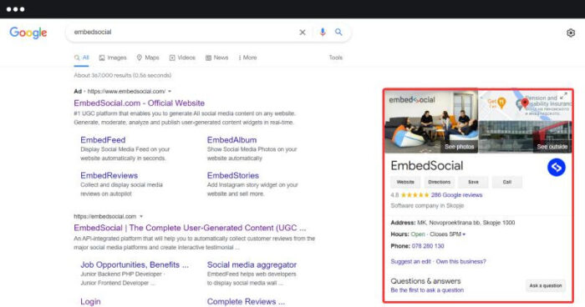Click the 'About 367,000 results' text
This screenshot has height=307, width=585.
point(123,75)
